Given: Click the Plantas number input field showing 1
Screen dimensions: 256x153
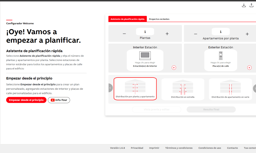Looking at the screenshot, I should pyautogui.click(x=145, y=31).
